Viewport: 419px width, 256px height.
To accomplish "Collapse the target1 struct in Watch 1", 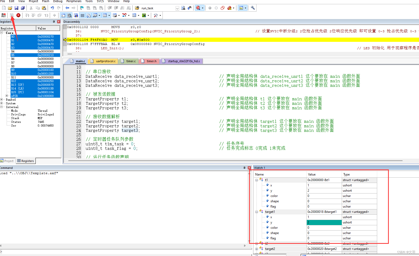I will (x=256, y=212).
